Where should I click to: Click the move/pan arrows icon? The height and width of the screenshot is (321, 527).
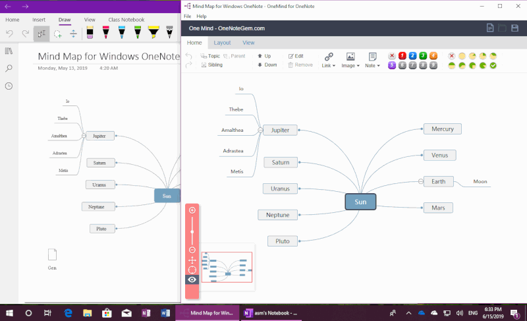(192, 260)
